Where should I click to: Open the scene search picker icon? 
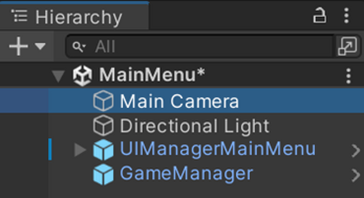point(347,47)
